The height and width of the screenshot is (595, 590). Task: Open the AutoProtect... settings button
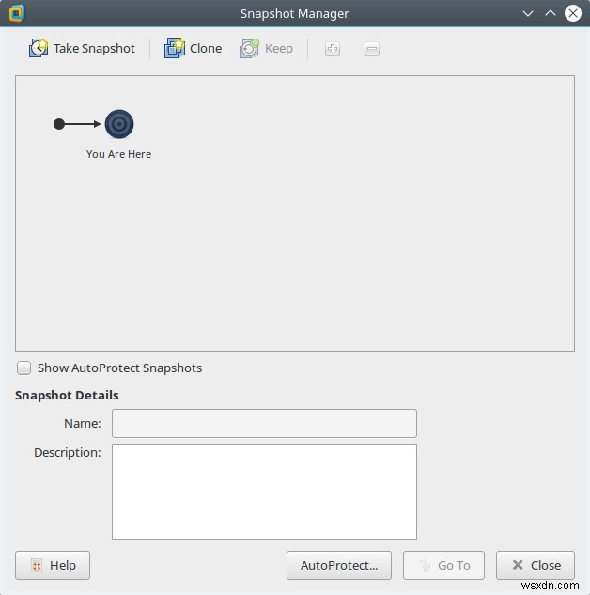339,566
